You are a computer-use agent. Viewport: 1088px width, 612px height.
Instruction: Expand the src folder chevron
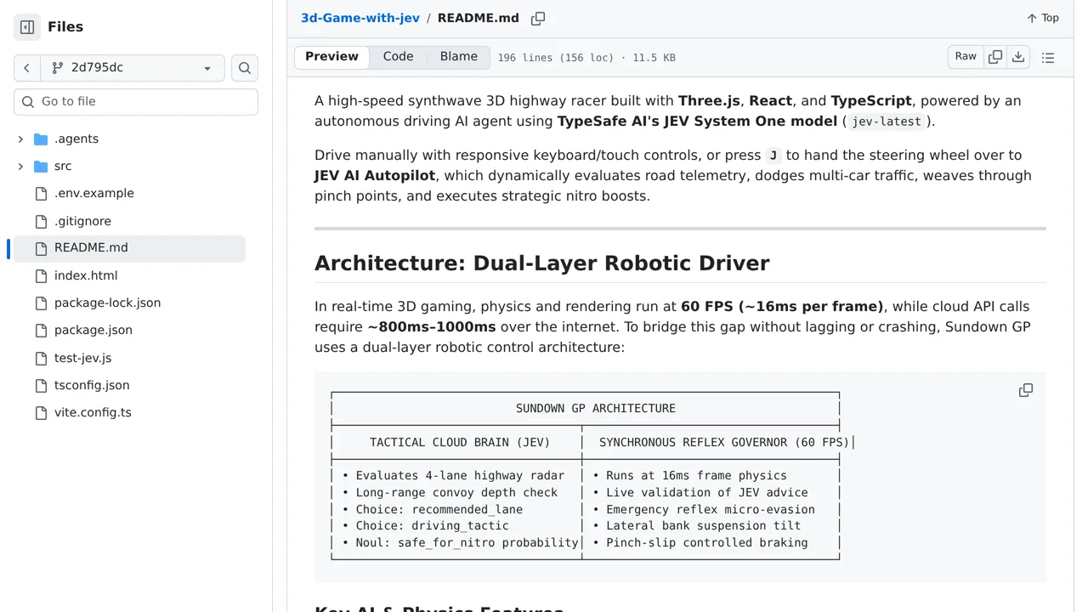click(x=20, y=166)
